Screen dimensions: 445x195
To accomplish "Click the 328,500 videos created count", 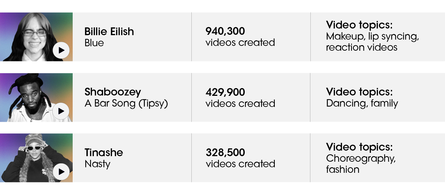I will click(x=240, y=158).
